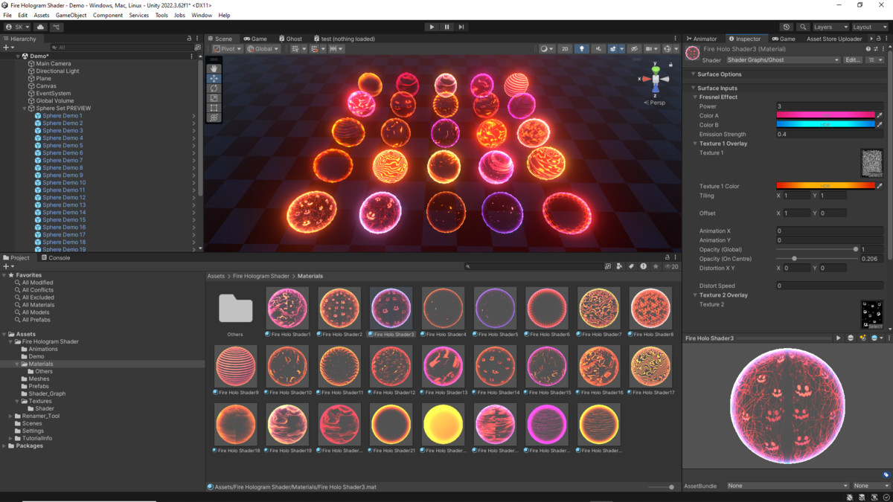The height and width of the screenshot is (502, 893).
Task: Click the Pause button in the toolbar
Action: pos(446,27)
